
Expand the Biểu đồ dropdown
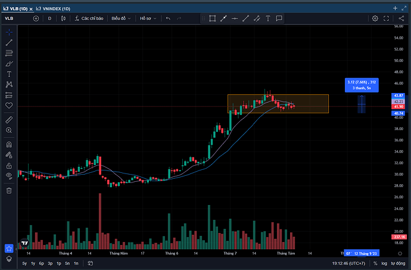click(x=121, y=18)
